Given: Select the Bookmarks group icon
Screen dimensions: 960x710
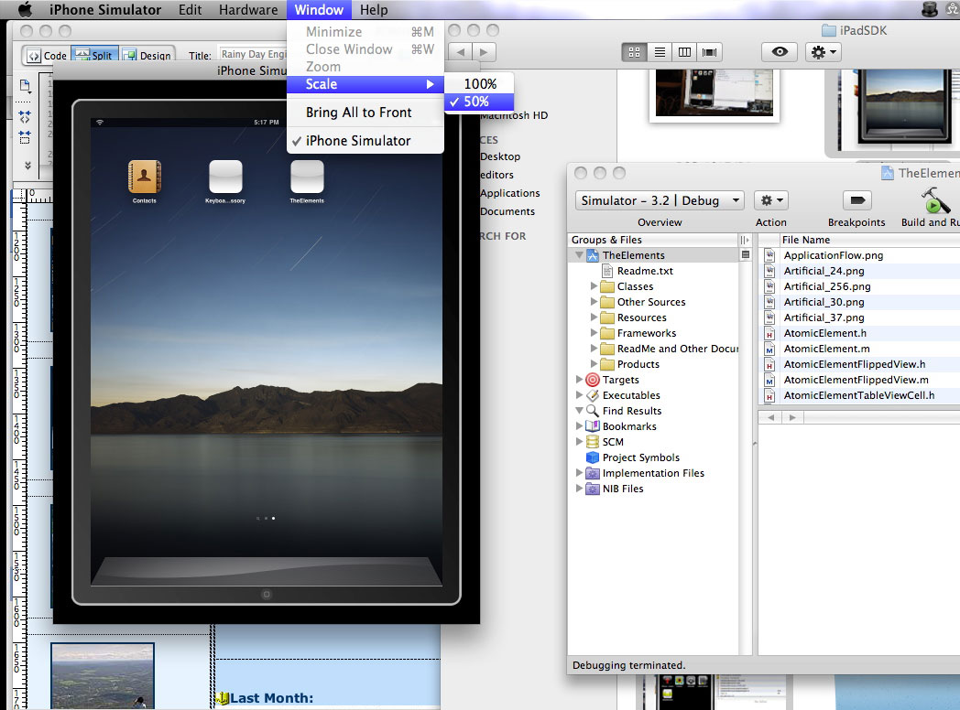Looking at the screenshot, I should pyautogui.click(x=592, y=426).
